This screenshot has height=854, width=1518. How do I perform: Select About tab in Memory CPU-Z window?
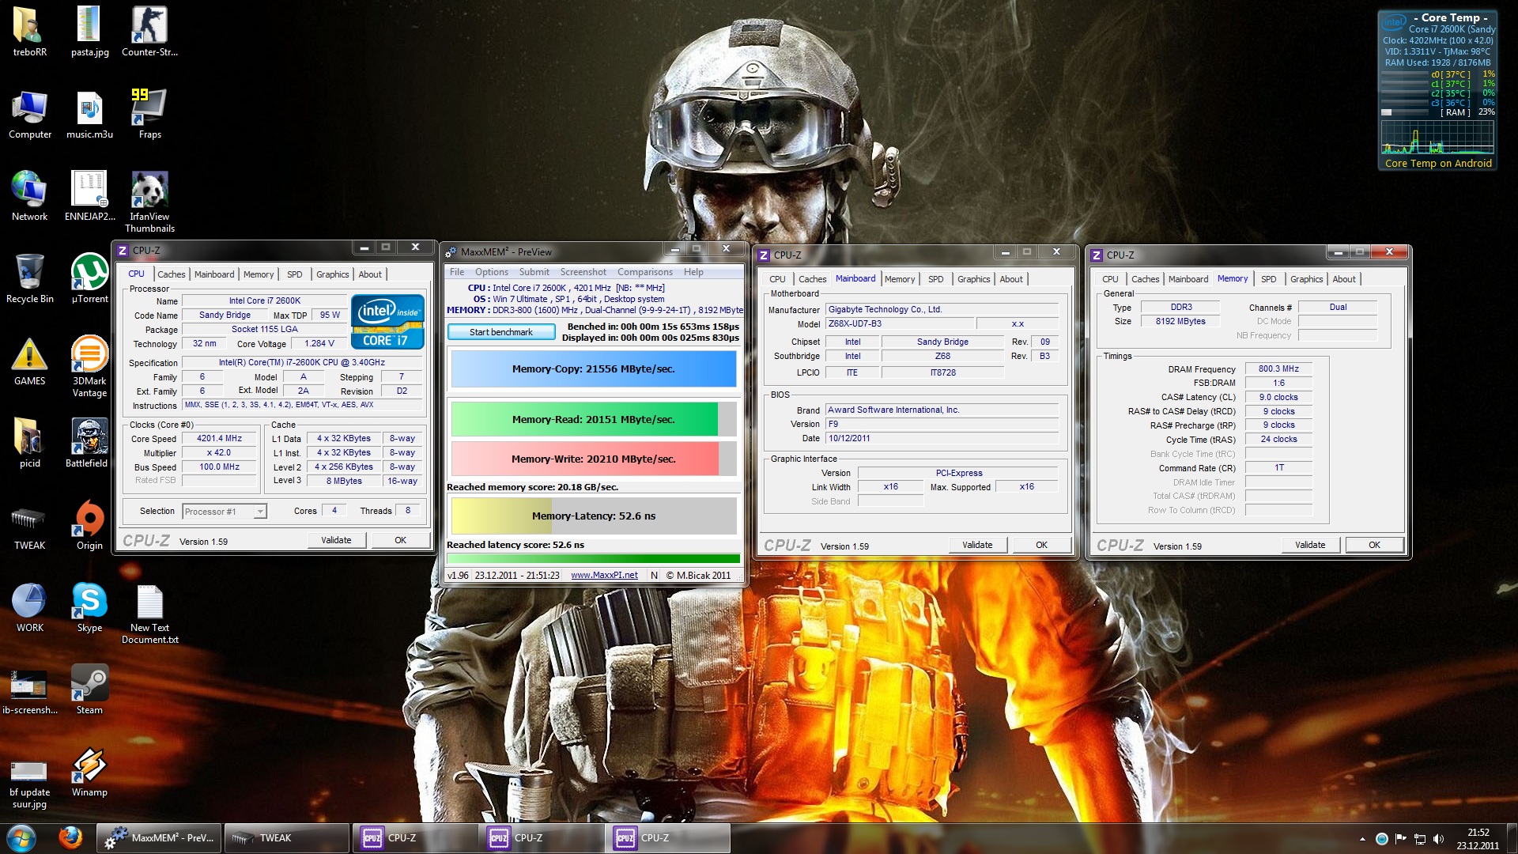coord(1343,279)
